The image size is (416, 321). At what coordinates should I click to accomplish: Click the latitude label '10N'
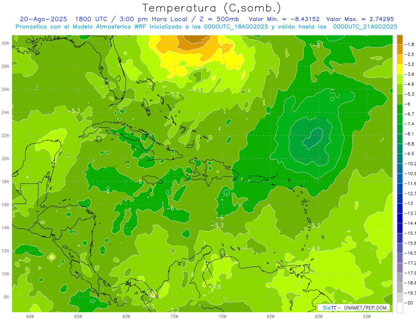(5, 274)
